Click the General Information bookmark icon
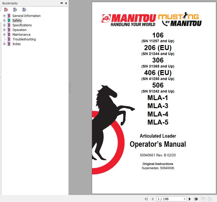The image size is (217, 202). [9, 16]
